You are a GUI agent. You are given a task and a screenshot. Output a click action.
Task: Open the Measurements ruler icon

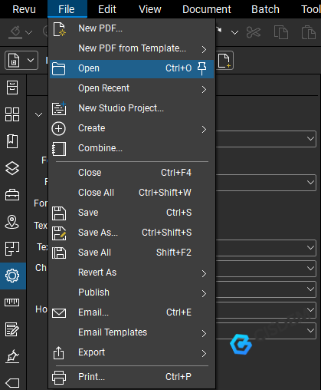[x=12, y=302]
